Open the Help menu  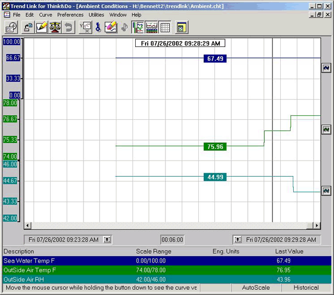136,15
